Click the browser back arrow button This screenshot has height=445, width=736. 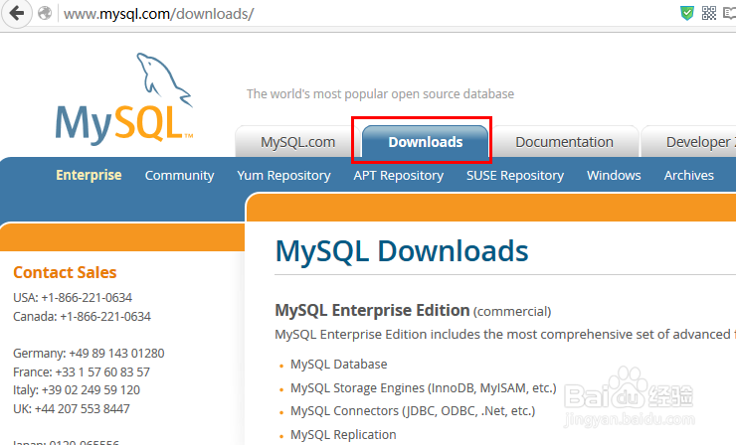tap(17, 14)
